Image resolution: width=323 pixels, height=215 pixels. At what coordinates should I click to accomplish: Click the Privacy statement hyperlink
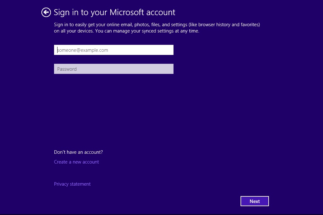(x=72, y=184)
